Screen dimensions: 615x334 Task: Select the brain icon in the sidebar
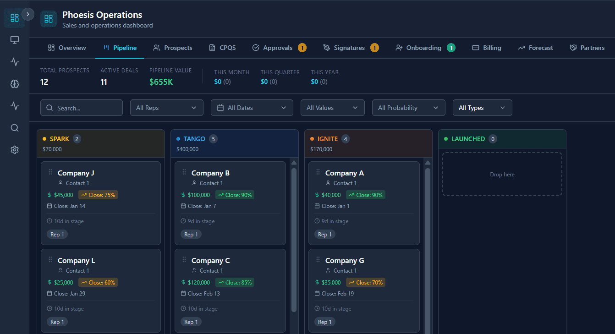(x=15, y=84)
